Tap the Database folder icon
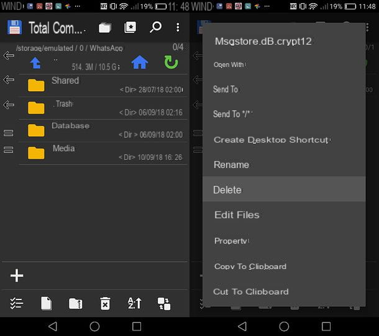Image resolution: width=379 pixels, height=336 pixels. pyautogui.click(x=36, y=130)
